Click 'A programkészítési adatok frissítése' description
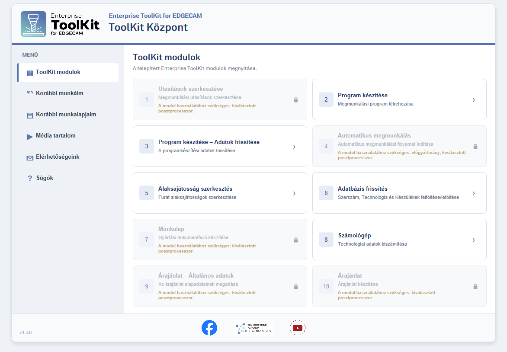Viewport: 507px width, 352px height. [196, 150]
